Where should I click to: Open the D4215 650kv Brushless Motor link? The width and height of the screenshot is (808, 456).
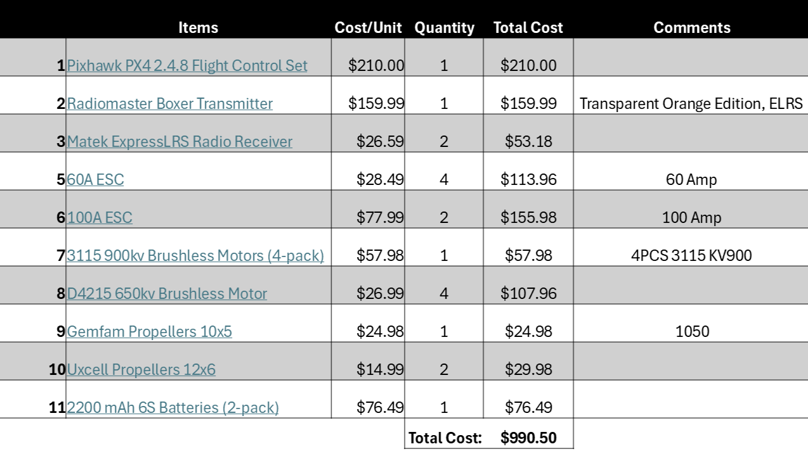167,293
